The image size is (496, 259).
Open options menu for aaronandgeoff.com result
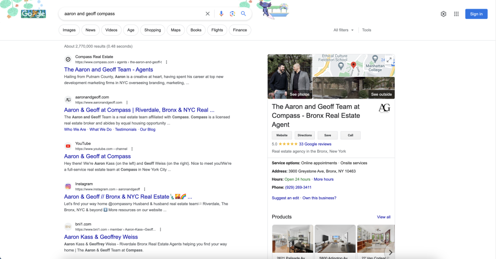127,102
